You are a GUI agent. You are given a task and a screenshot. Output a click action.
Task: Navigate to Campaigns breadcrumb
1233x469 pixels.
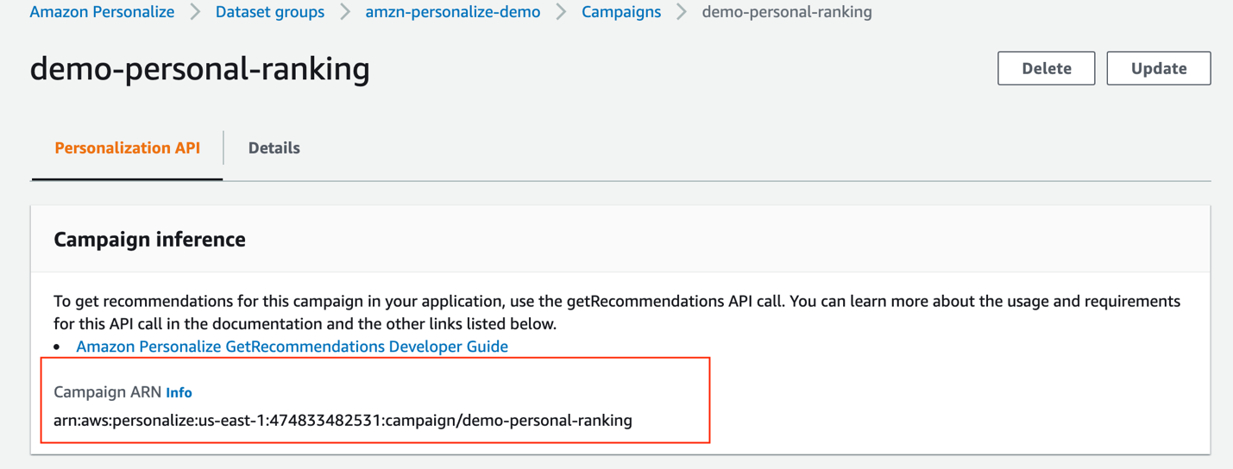coord(621,12)
